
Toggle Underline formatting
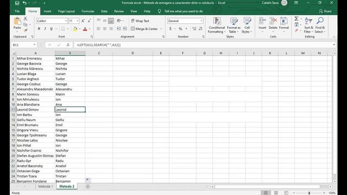(x=52, y=29)
